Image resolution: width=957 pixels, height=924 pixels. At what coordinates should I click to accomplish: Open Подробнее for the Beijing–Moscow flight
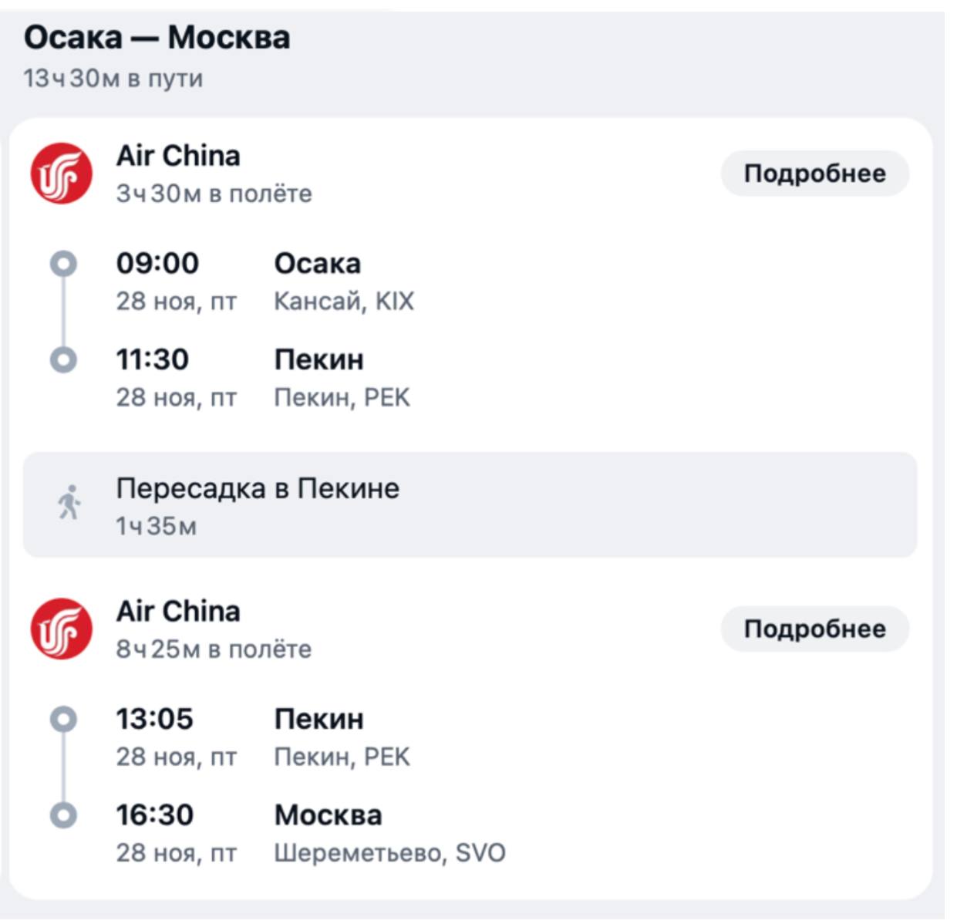815,629
